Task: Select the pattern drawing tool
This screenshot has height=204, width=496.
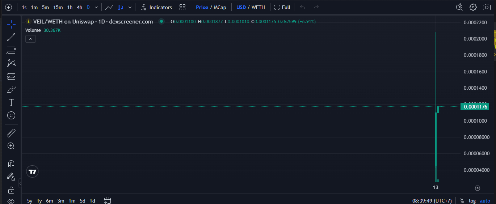Action: (11, 63)
